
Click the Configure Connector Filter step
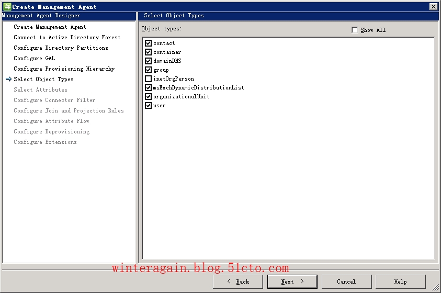pos(54,100)
